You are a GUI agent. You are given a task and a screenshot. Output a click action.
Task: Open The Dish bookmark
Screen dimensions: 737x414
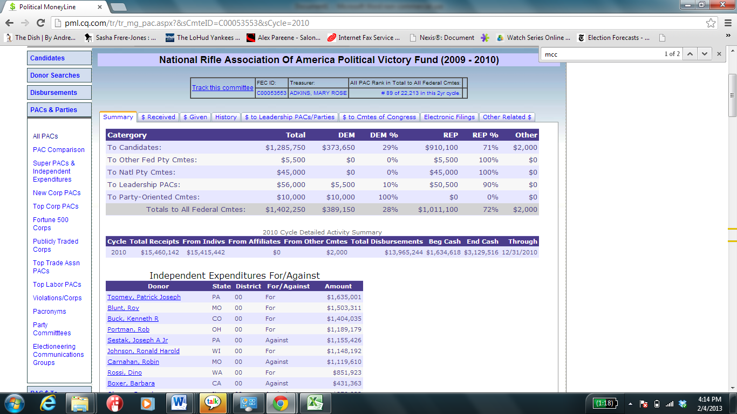41,38
